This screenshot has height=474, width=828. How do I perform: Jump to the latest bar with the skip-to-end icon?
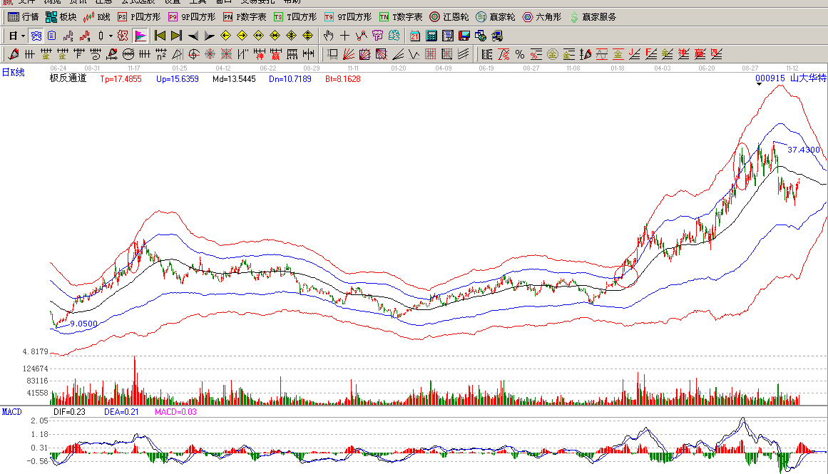(x=176, y=36)
